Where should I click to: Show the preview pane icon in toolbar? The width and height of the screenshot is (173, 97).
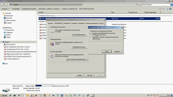(167, 9)
